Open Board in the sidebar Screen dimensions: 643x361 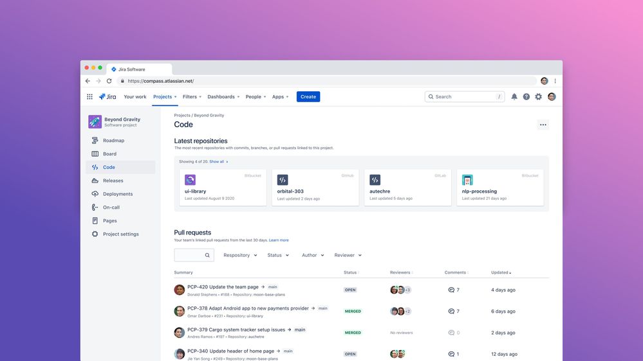point(120,154)
